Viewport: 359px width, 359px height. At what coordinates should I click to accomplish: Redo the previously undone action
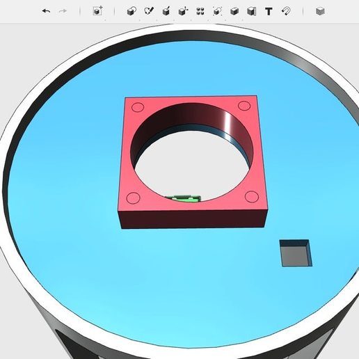coord(63,11)
